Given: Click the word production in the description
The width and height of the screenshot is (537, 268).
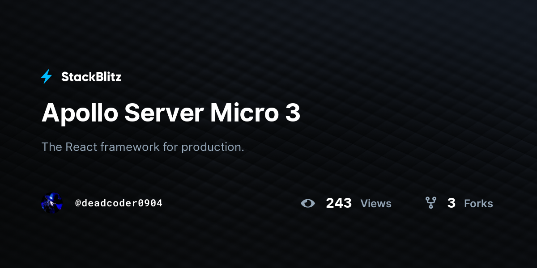Looking at the screenshot, I should pyautogui.click(x=213, y=147).
